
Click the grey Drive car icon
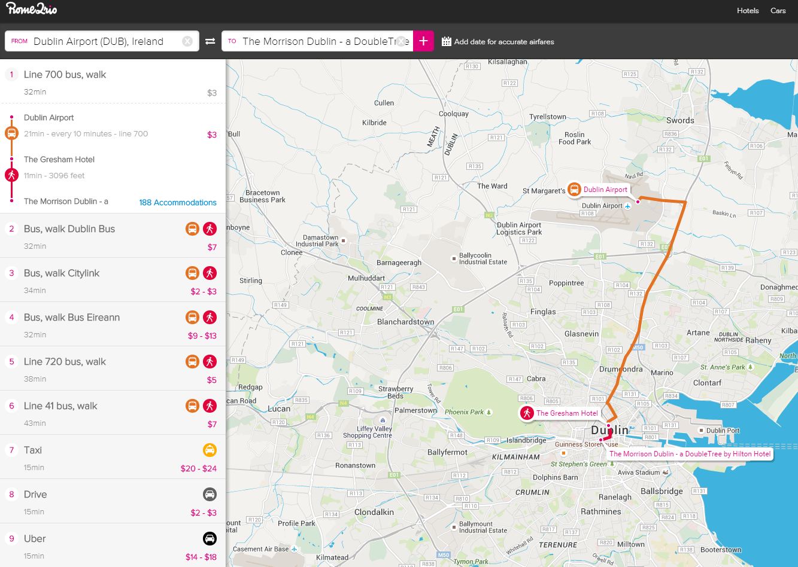pos(210,494)
